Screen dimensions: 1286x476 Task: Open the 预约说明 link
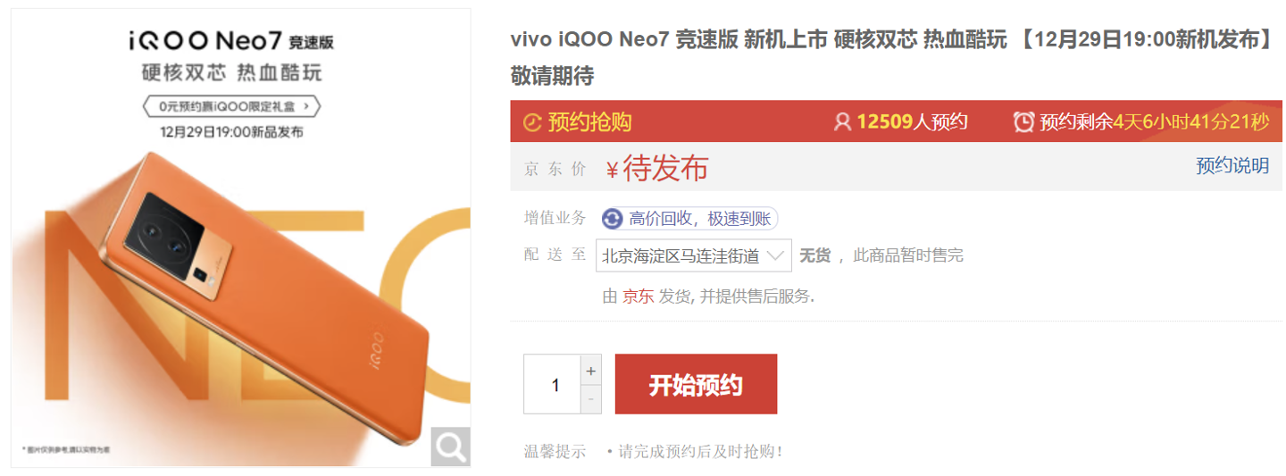pos(1232,166)
